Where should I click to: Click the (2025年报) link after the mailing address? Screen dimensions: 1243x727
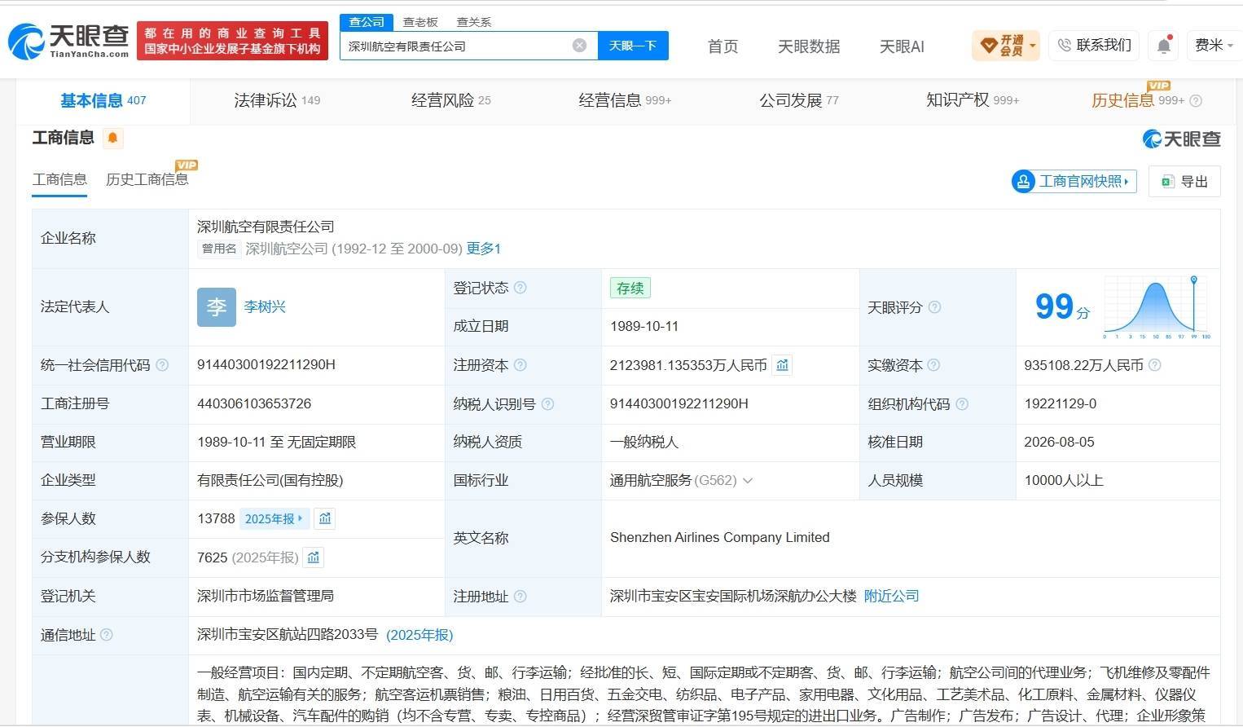(419, 635)
